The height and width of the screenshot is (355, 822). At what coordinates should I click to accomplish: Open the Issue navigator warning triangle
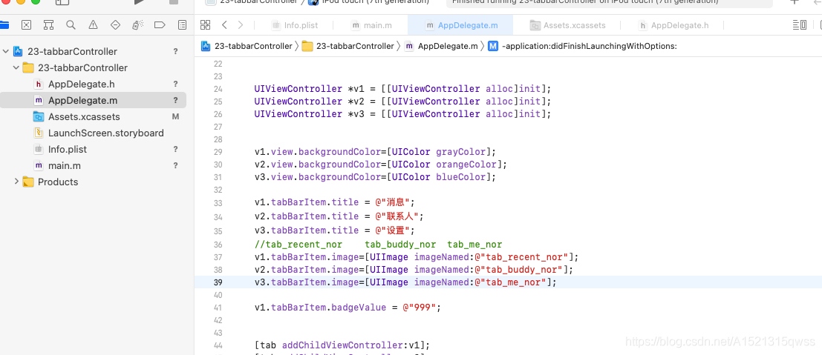click(x=94, y=24)
